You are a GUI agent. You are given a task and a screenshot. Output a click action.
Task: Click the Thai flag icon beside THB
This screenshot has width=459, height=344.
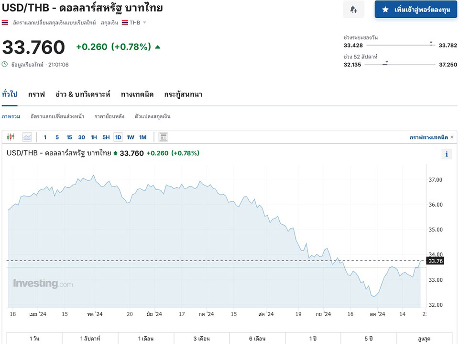(125, 23)
